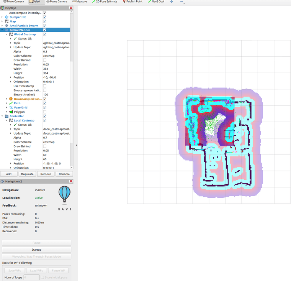
Task: Collapse the Local Costmap tree
Action: click(6, 120)
